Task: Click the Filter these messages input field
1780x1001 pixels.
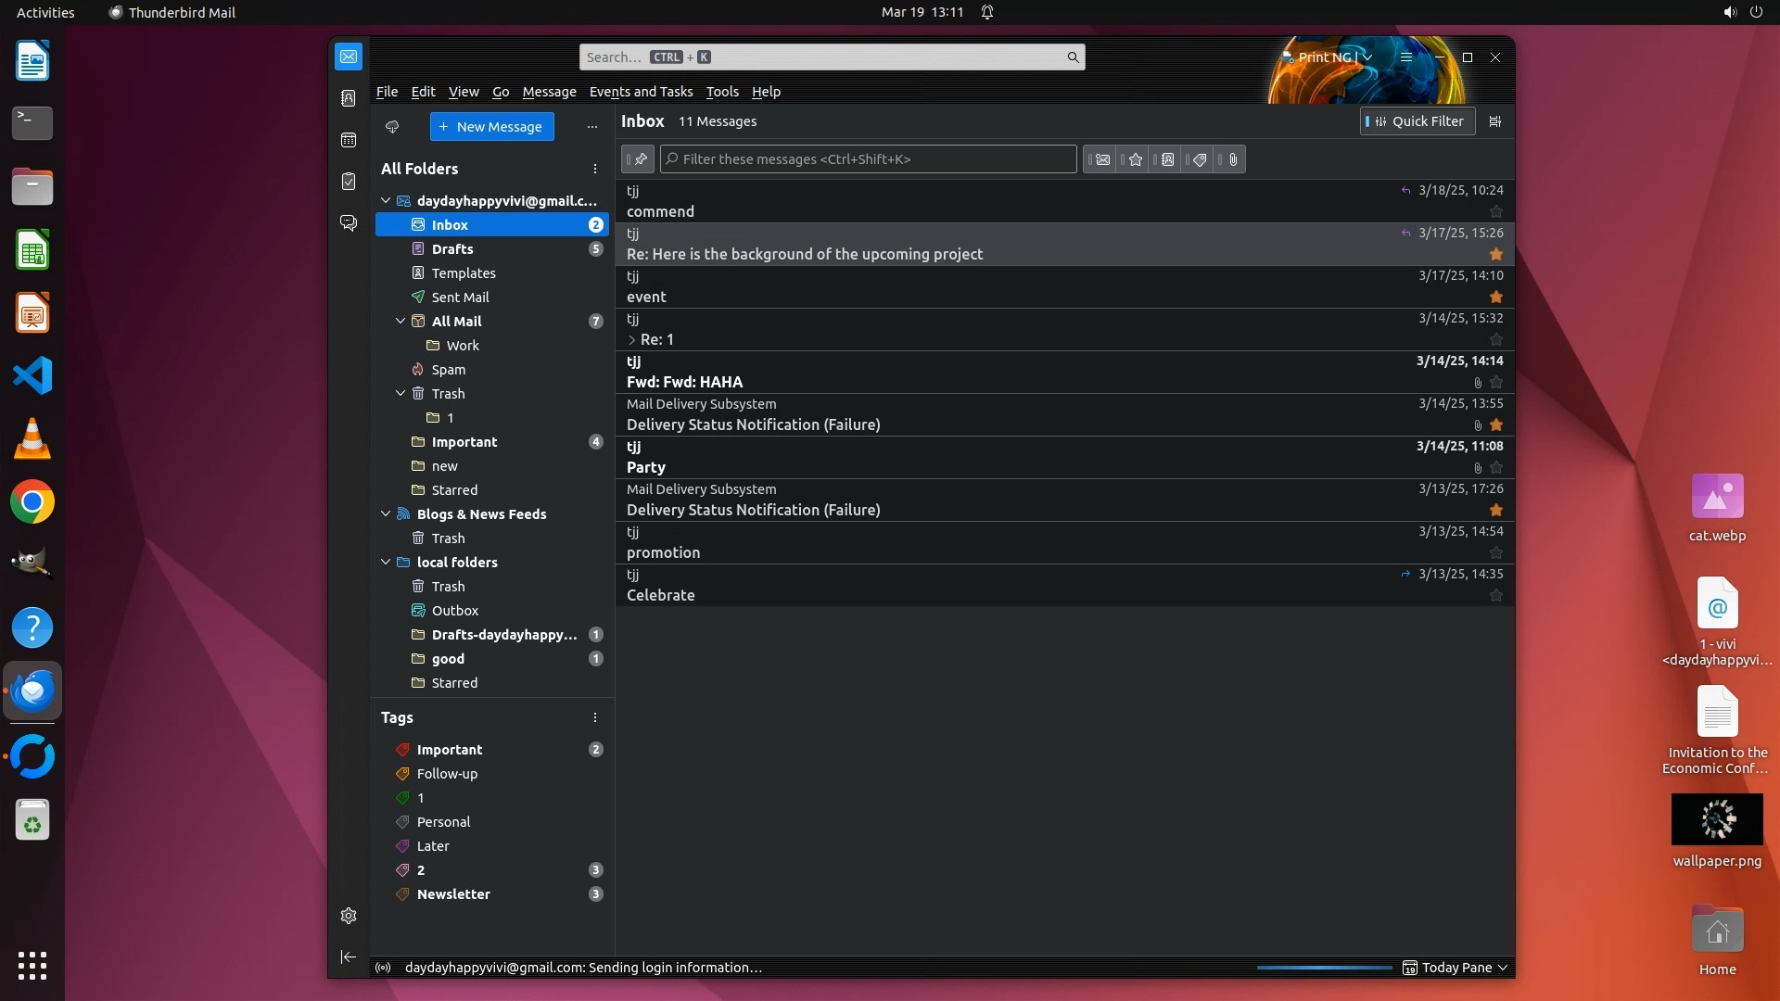Action: tap(868, 159)
